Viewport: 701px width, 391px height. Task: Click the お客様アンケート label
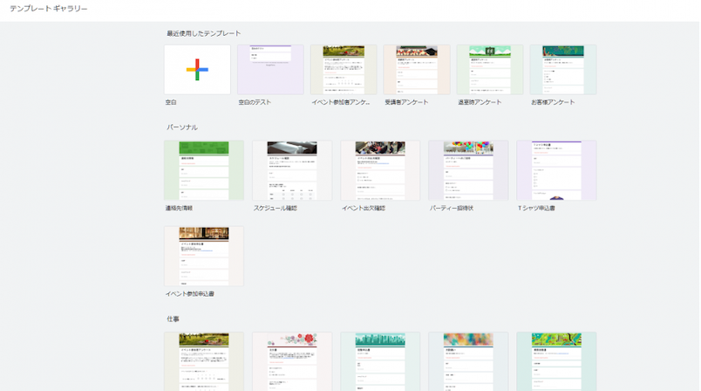[x=553, y=102]
